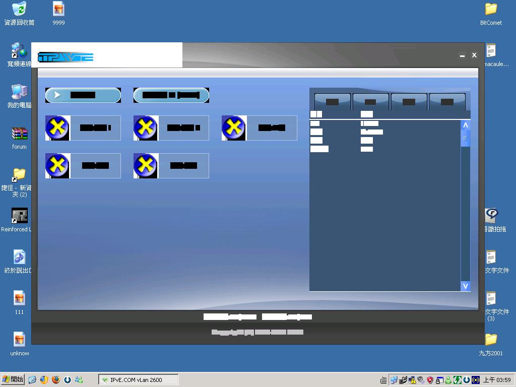Image resolution: width=516 pixels, height=387 pixels.
Task: Click the IPvE.COM vLan 2600 taskbar button
Action: [138, 380]
